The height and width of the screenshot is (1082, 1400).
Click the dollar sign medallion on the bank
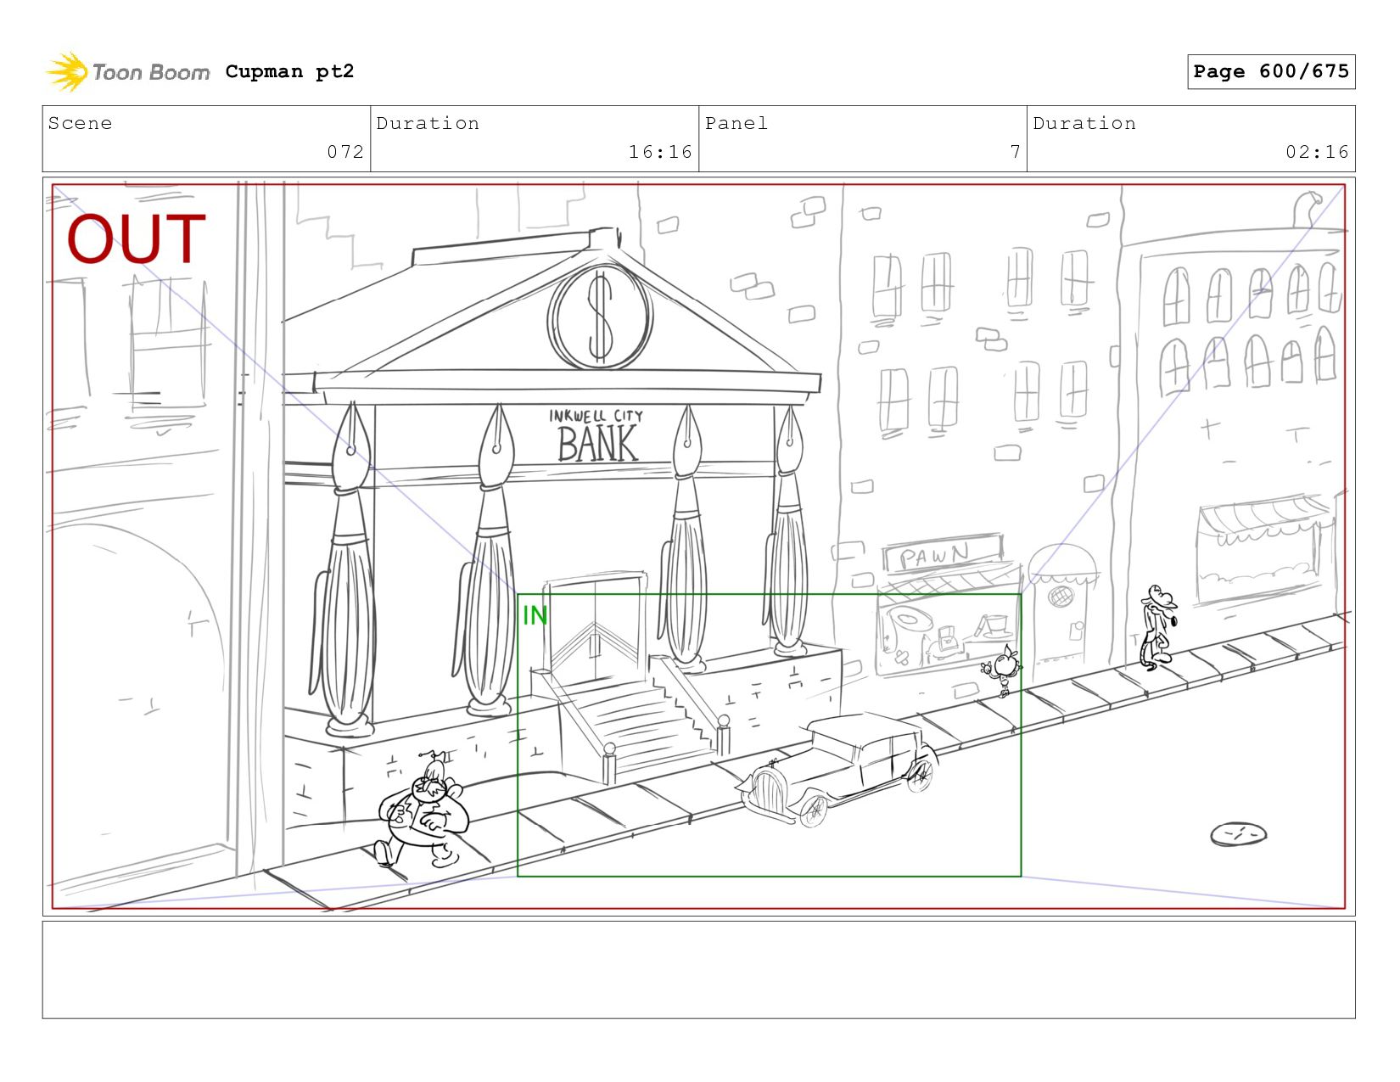click(601, 317)
